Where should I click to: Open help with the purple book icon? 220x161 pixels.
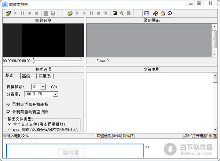click(x=155, y=13)
